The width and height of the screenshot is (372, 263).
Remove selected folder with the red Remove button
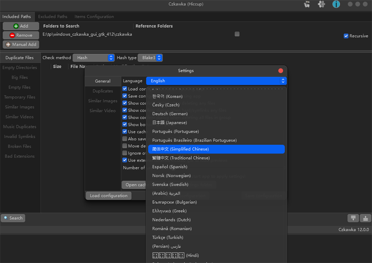21,35
